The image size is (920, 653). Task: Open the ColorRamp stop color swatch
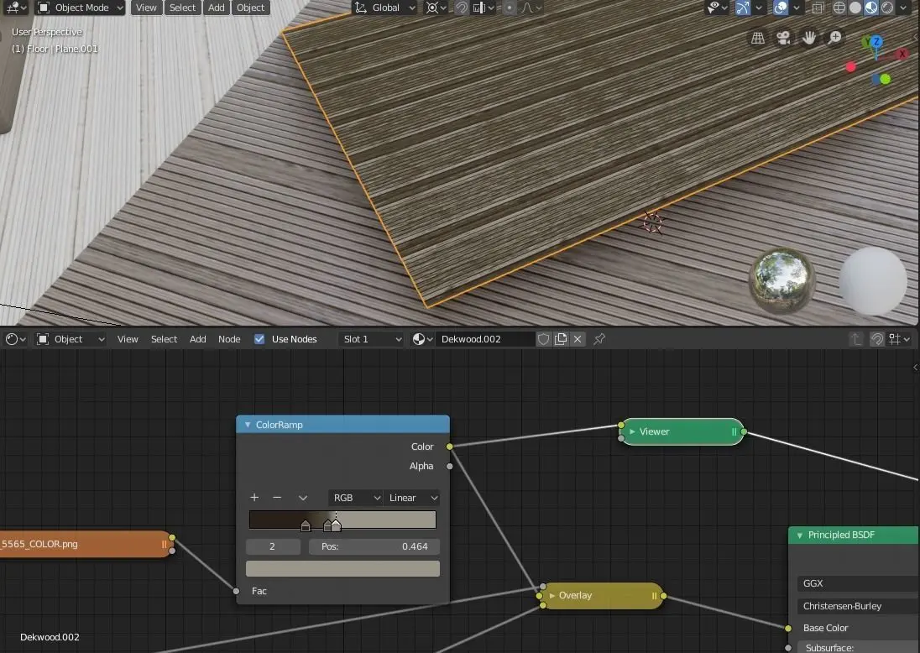pos(342,568)
